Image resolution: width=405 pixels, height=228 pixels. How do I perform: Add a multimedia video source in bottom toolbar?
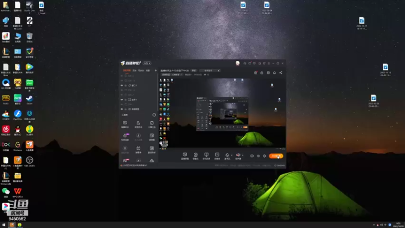217,156
